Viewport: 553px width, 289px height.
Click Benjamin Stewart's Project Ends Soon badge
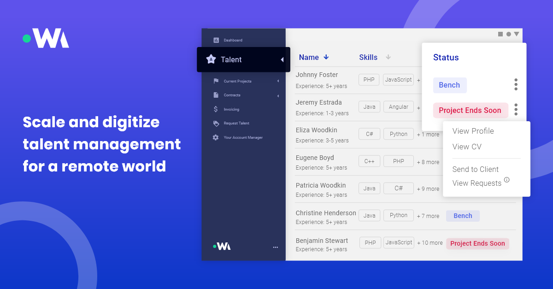point(477,243)
